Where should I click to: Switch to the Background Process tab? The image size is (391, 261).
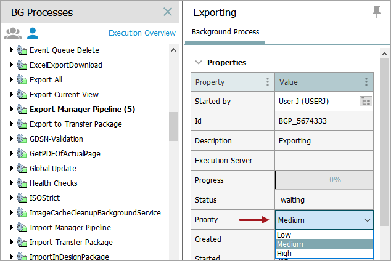click(225, 32)
